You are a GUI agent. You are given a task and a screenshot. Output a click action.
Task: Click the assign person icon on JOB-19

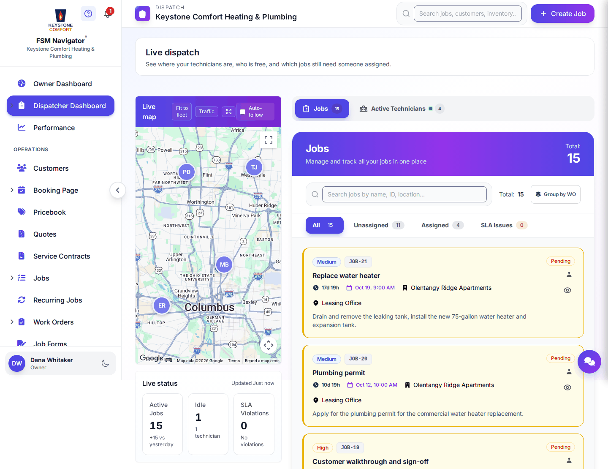click(569, 461)
